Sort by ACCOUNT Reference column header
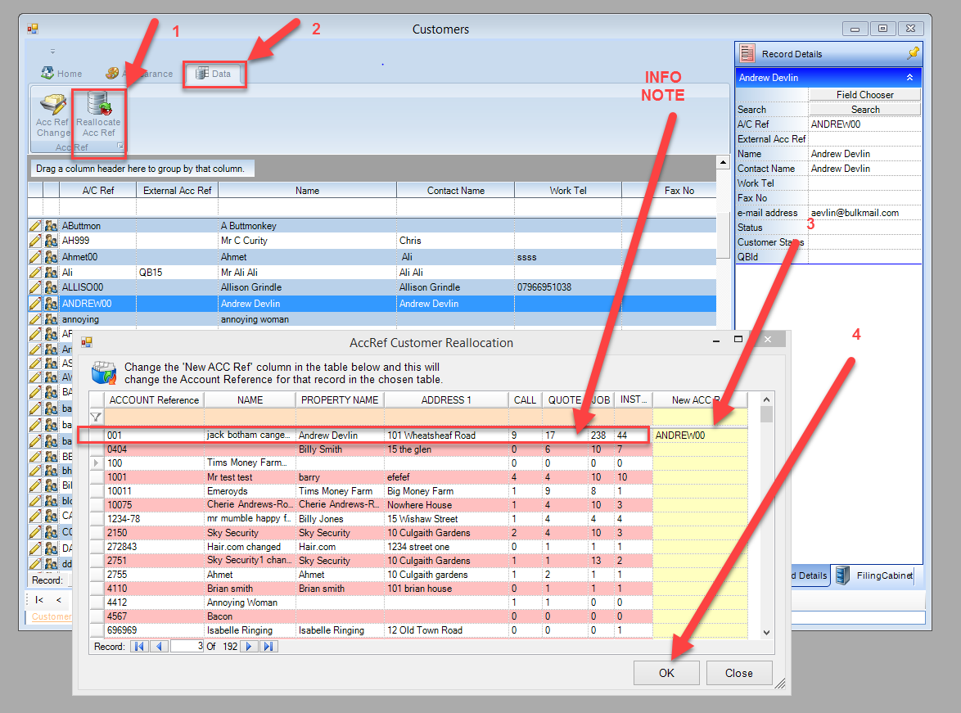 pyautogui.click(x=154, y=399)
